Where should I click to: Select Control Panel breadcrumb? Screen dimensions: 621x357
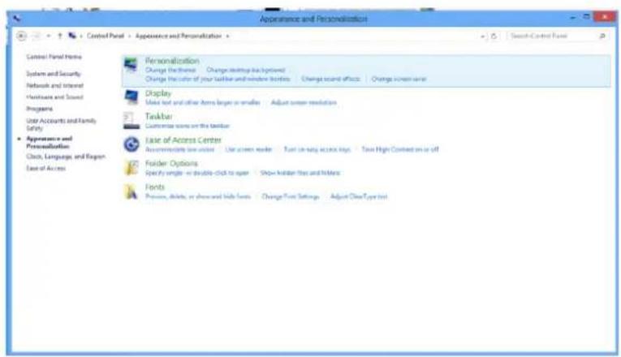point(106,36)
